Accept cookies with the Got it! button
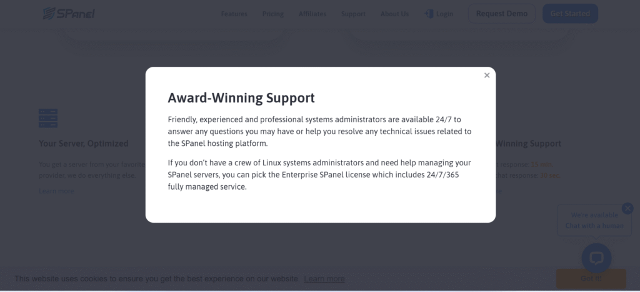 (591, 278)
